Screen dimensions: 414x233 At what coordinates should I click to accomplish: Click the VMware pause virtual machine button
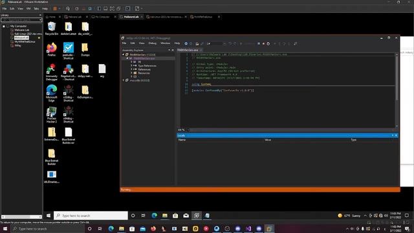55,8
